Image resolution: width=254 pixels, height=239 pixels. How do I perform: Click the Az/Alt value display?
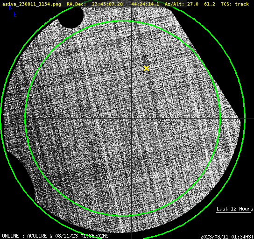[x=190, y=4]
